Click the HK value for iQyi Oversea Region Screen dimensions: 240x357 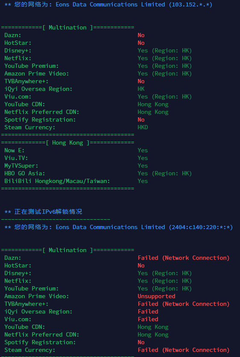[141, 89]
